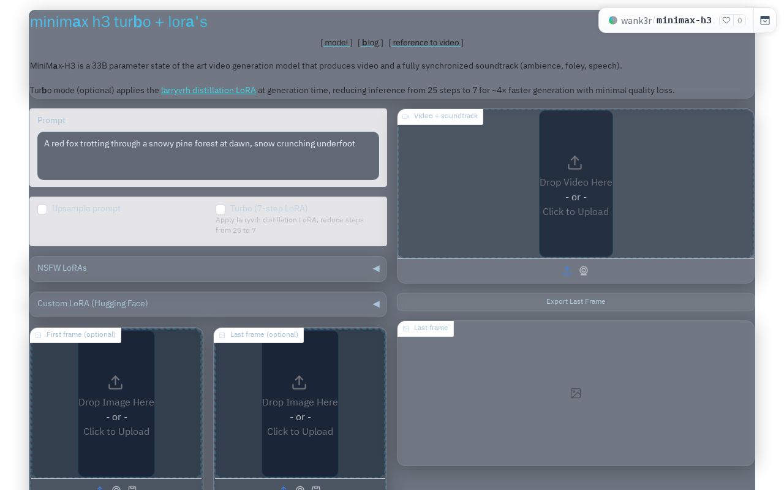Image resolution: width=784 pixels, height=490 pixels.
Task: Click the image placeholder icon in Last frame output
Action: click(x=576, y=393)
